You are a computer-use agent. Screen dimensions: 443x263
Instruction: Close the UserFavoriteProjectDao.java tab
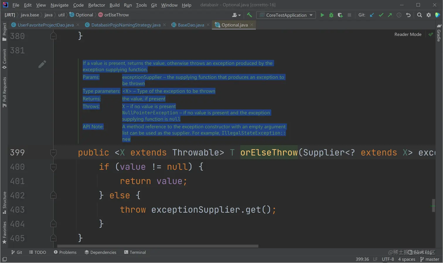click(x=78, y=25)
